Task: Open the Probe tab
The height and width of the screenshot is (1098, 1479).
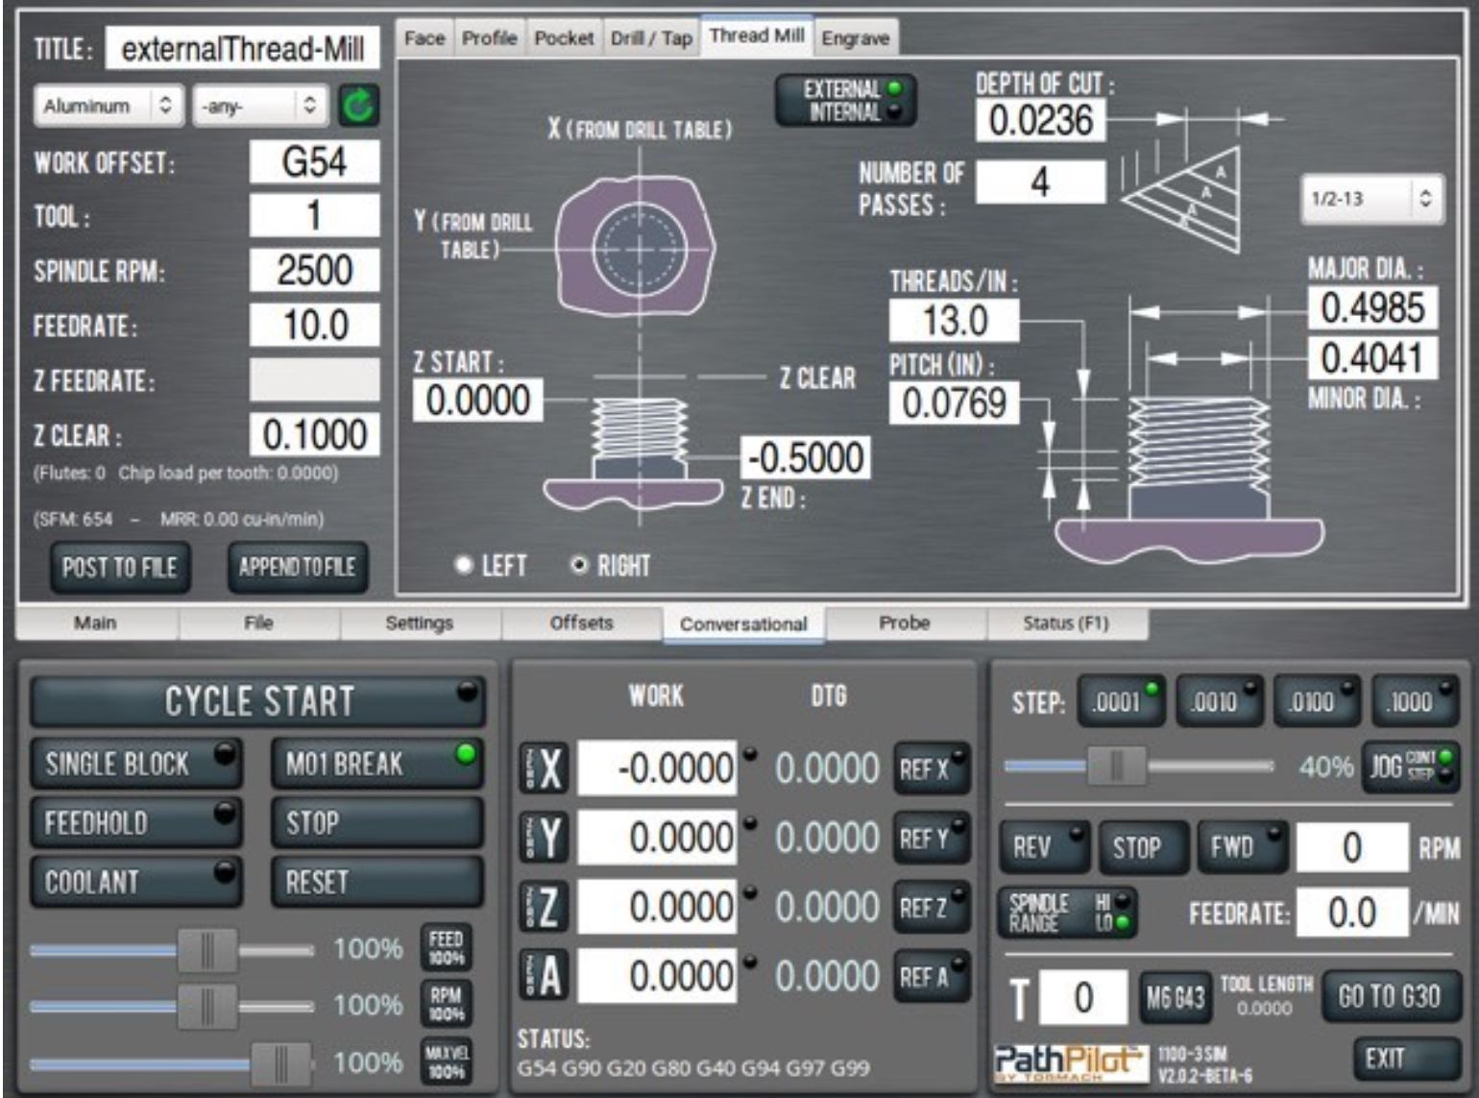Action: [909, 624]
